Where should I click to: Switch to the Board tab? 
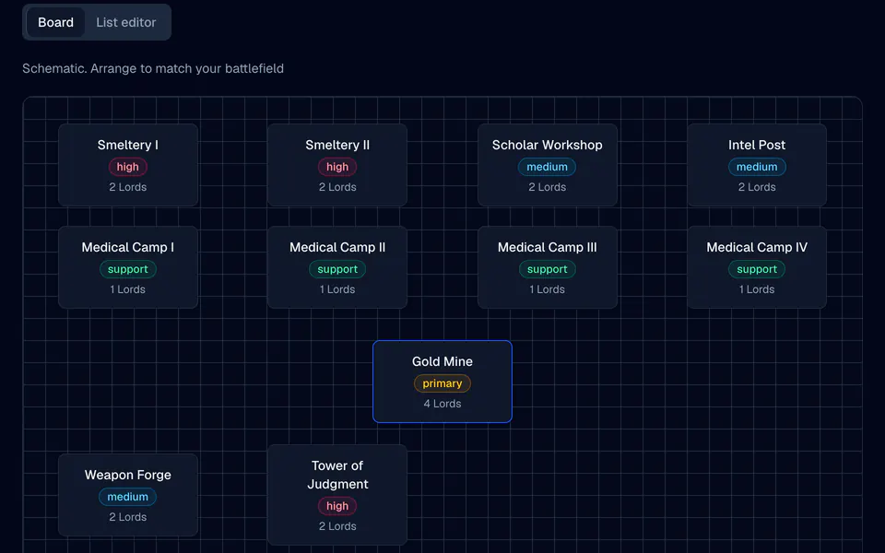[55, 22]
